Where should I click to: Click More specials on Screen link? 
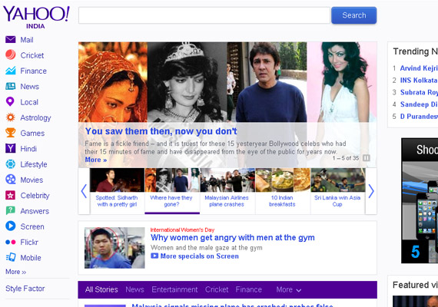(200, 256)
